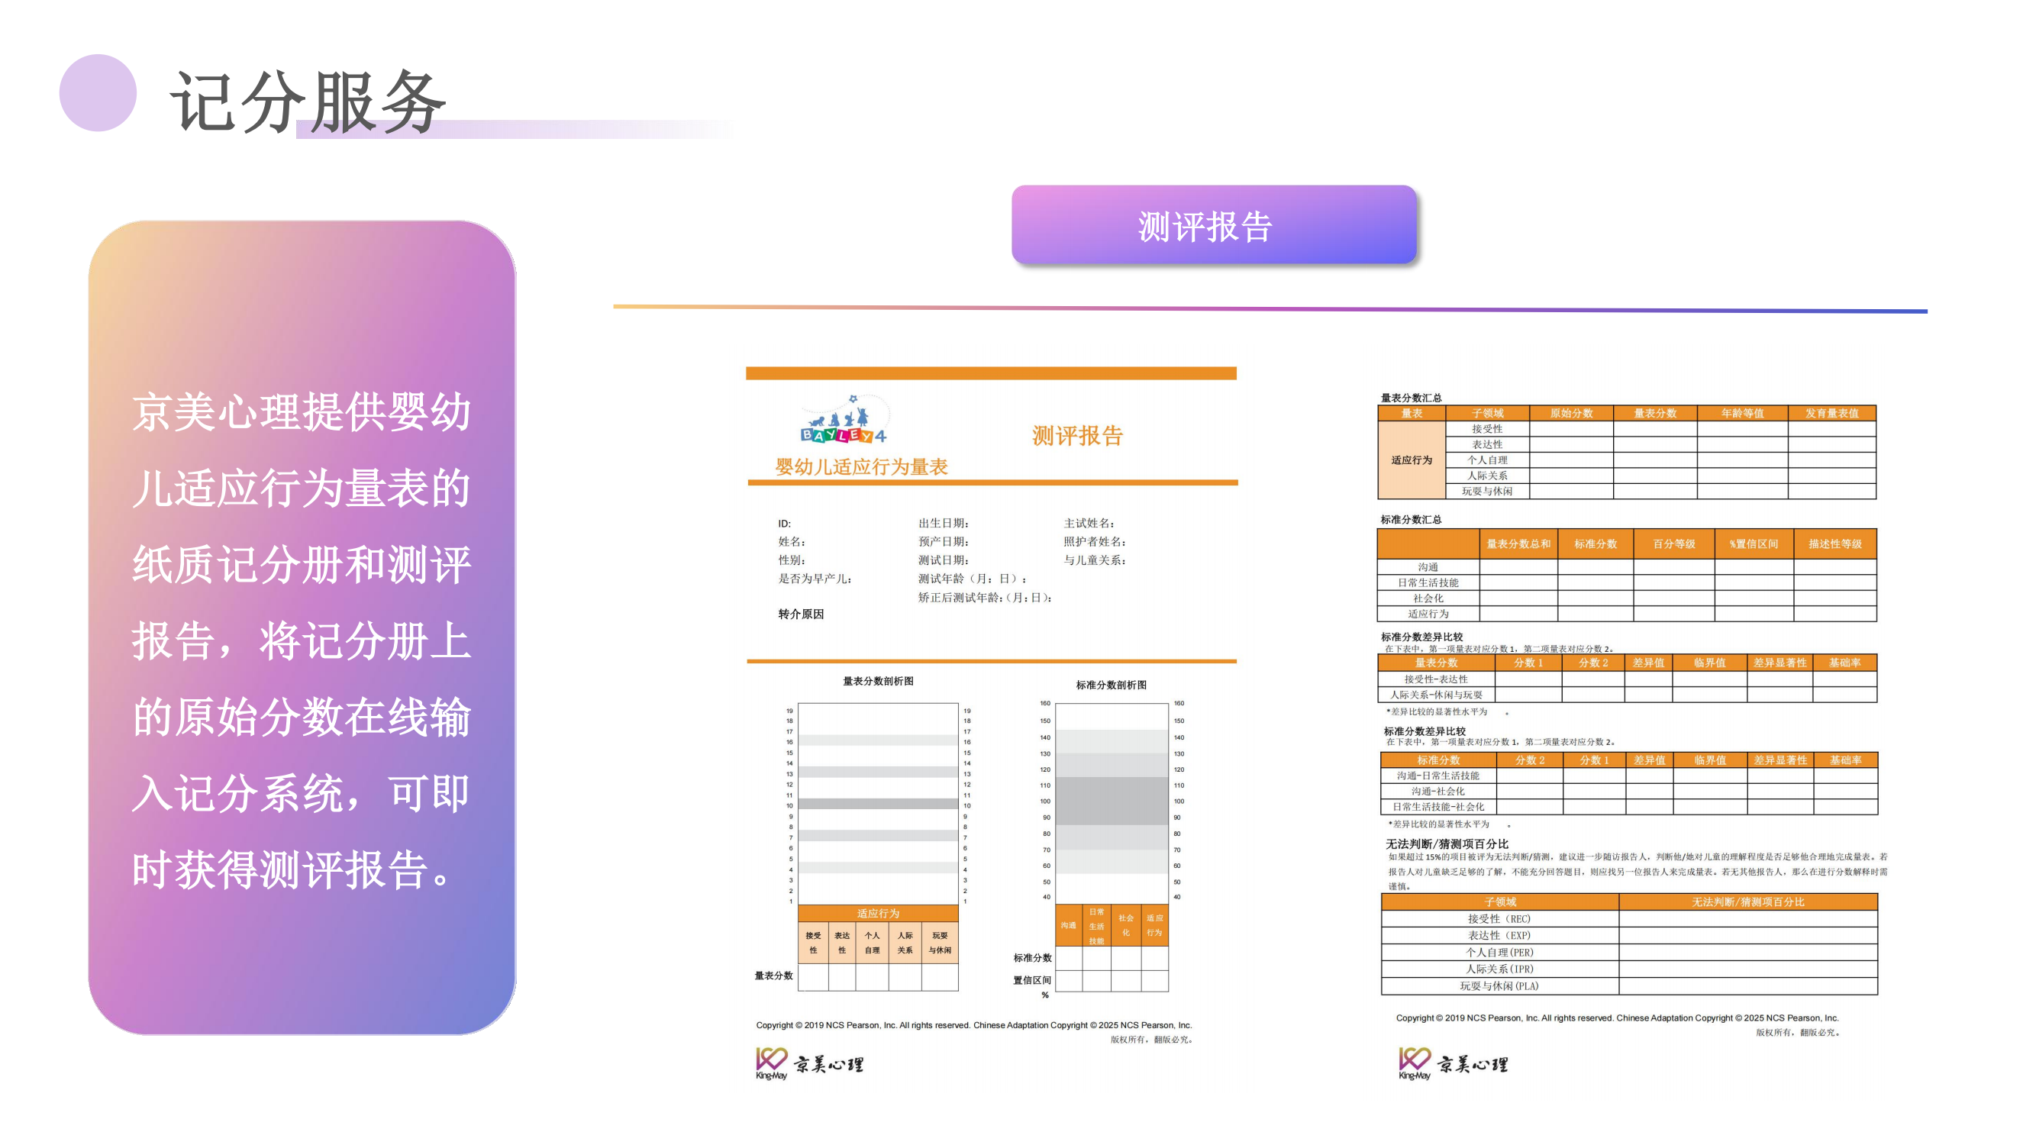Click the gradient description text card
Viewport: 2036px width, 1145px height.
[x=302, y=627]
